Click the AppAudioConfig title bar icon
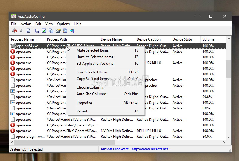 [x=13, y=16]
